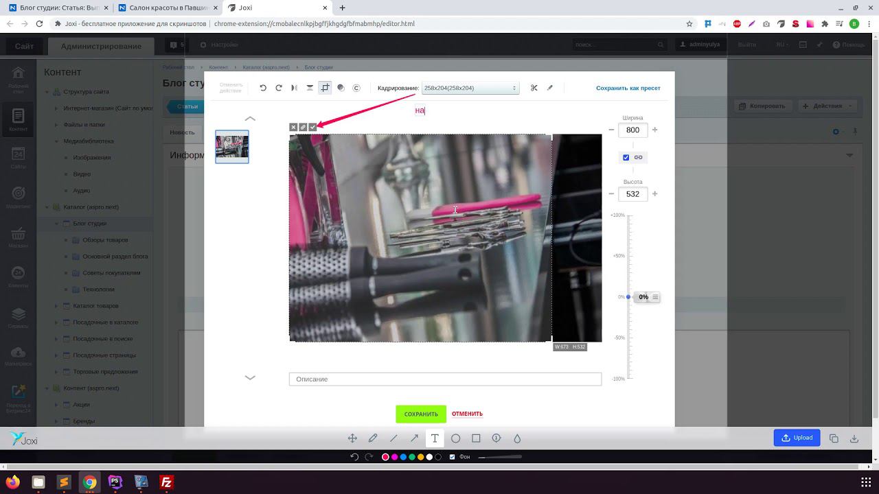879x494 pixels.
Task: Expand Медиабиблиотека tree node
Action: pyautogui.click(x=57, y=141)
